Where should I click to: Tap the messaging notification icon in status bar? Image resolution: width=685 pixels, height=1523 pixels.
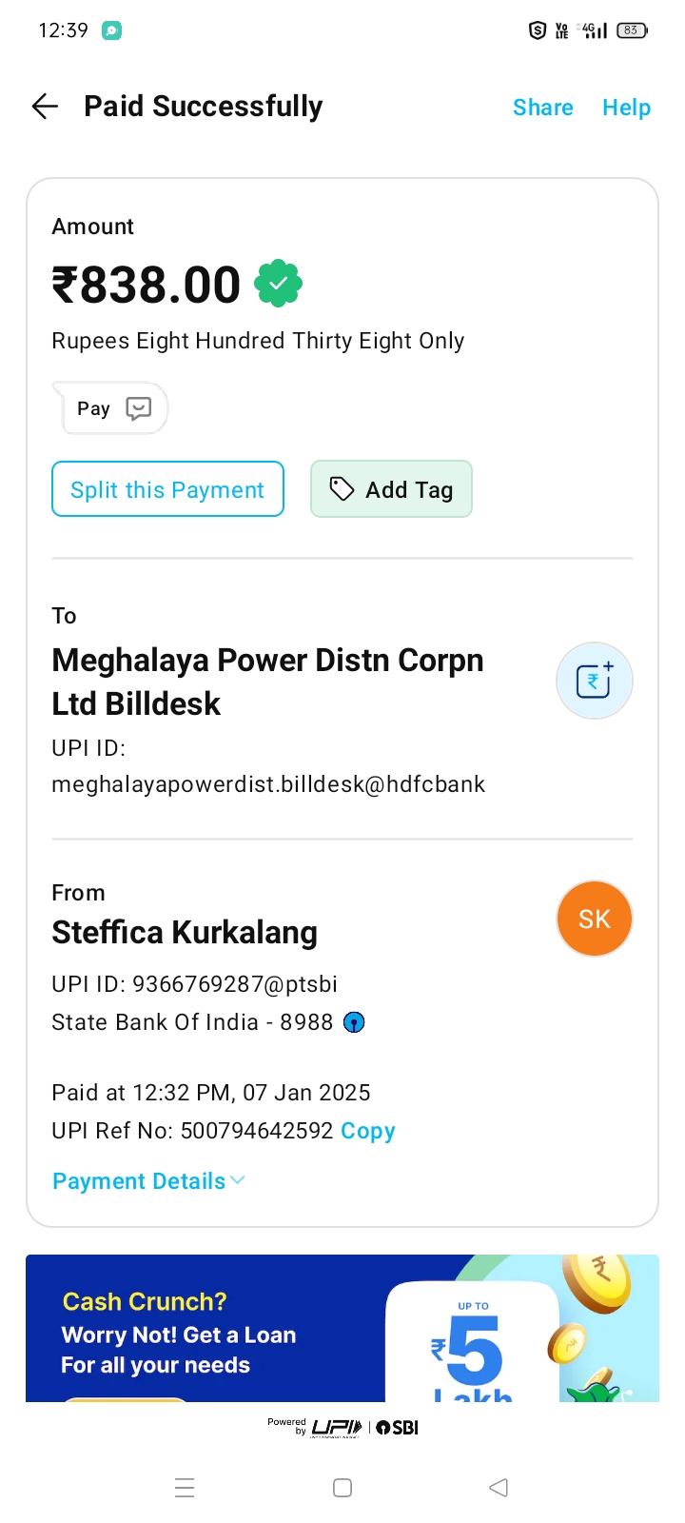point(111,30)
